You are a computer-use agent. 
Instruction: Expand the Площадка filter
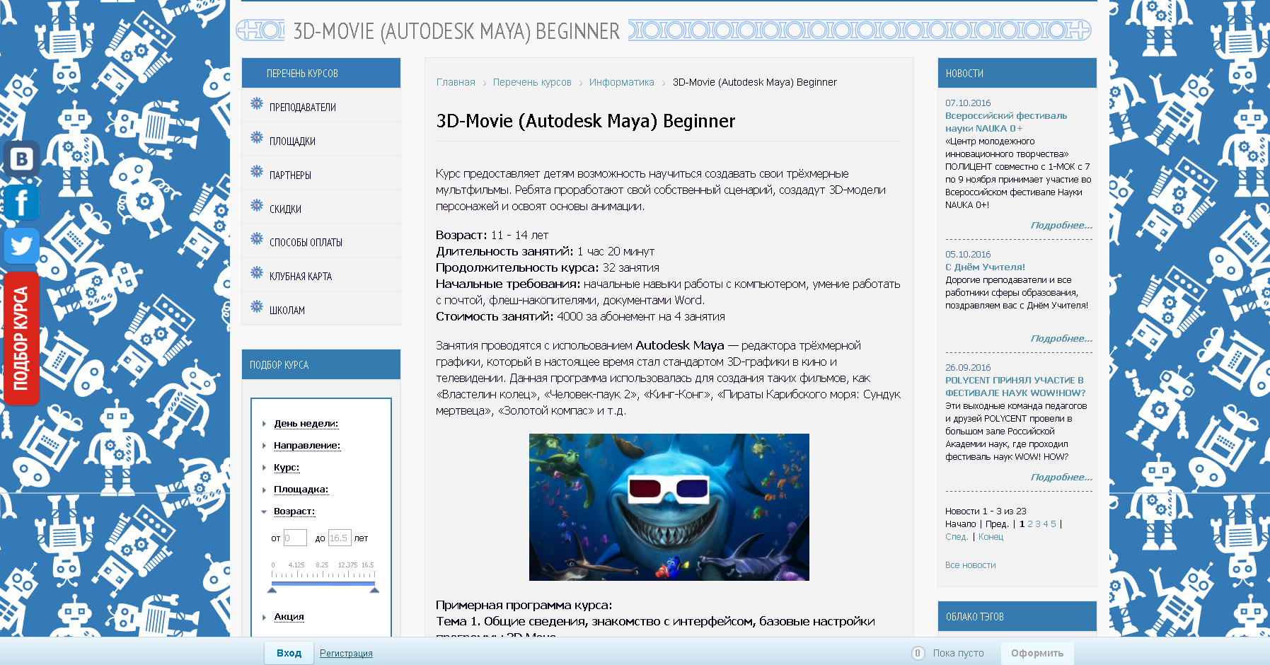pos(301,490)
